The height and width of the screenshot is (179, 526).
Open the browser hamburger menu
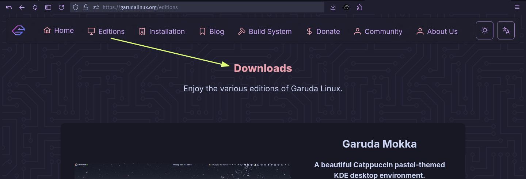[x=517, y=7]
